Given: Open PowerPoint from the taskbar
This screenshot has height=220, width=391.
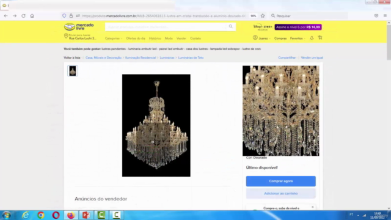Looking at the screenshot, I should (86, 215).
